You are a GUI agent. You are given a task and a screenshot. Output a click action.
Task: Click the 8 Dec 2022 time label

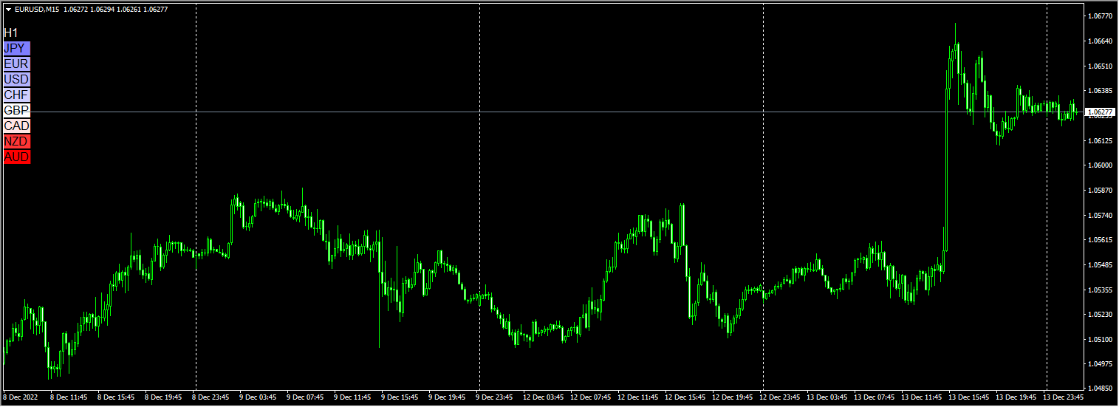(x=21, y=397)
